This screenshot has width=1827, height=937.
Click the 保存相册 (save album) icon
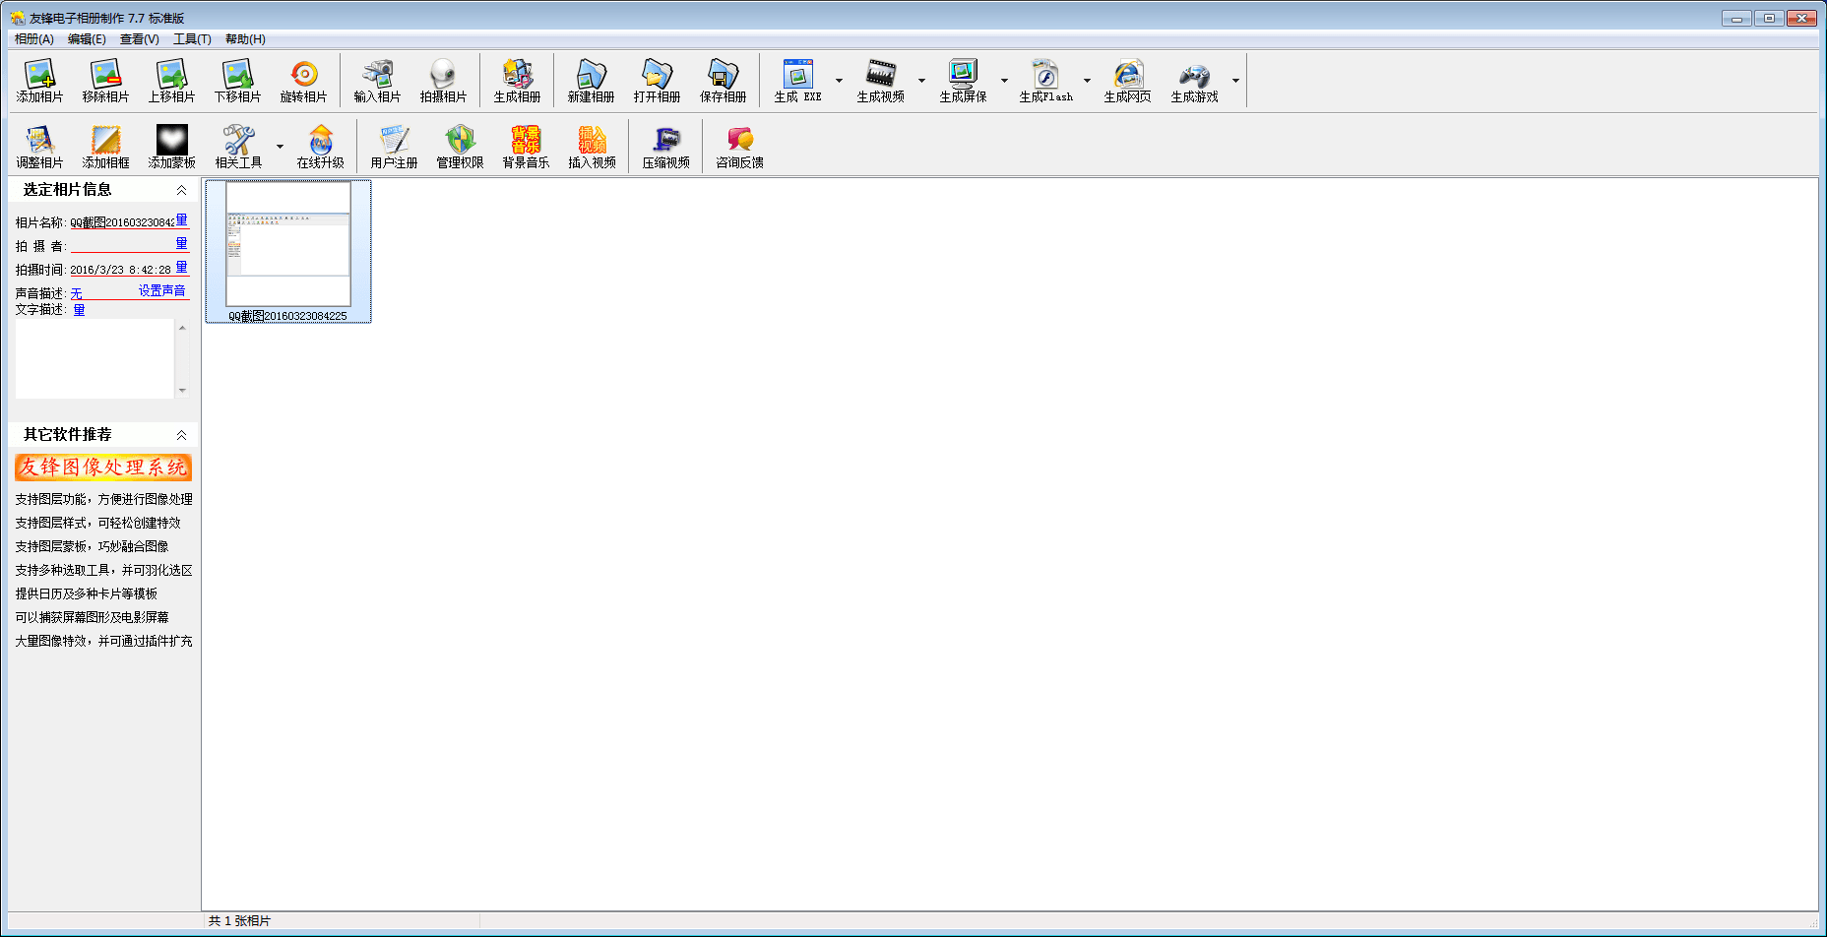pos(723,81)
